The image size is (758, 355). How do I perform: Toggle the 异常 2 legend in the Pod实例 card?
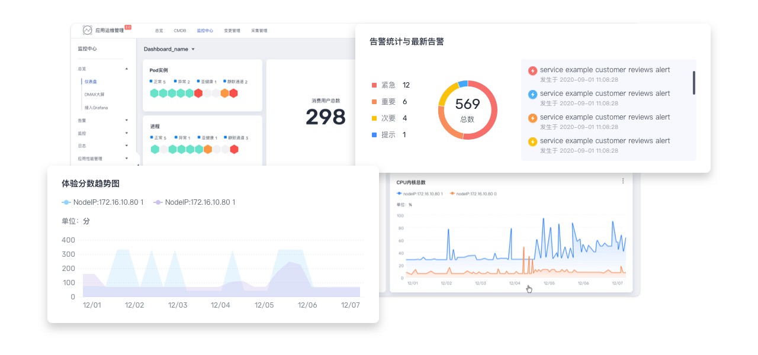181,82
